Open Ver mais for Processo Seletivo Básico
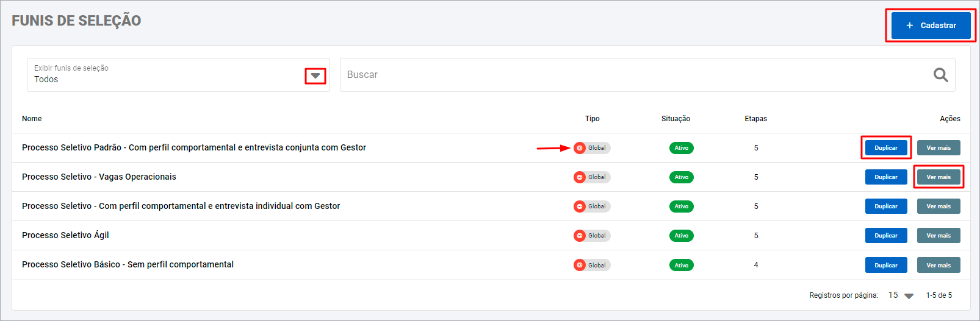The width and height of the screenshot is (980, 321). pos(938,265)
